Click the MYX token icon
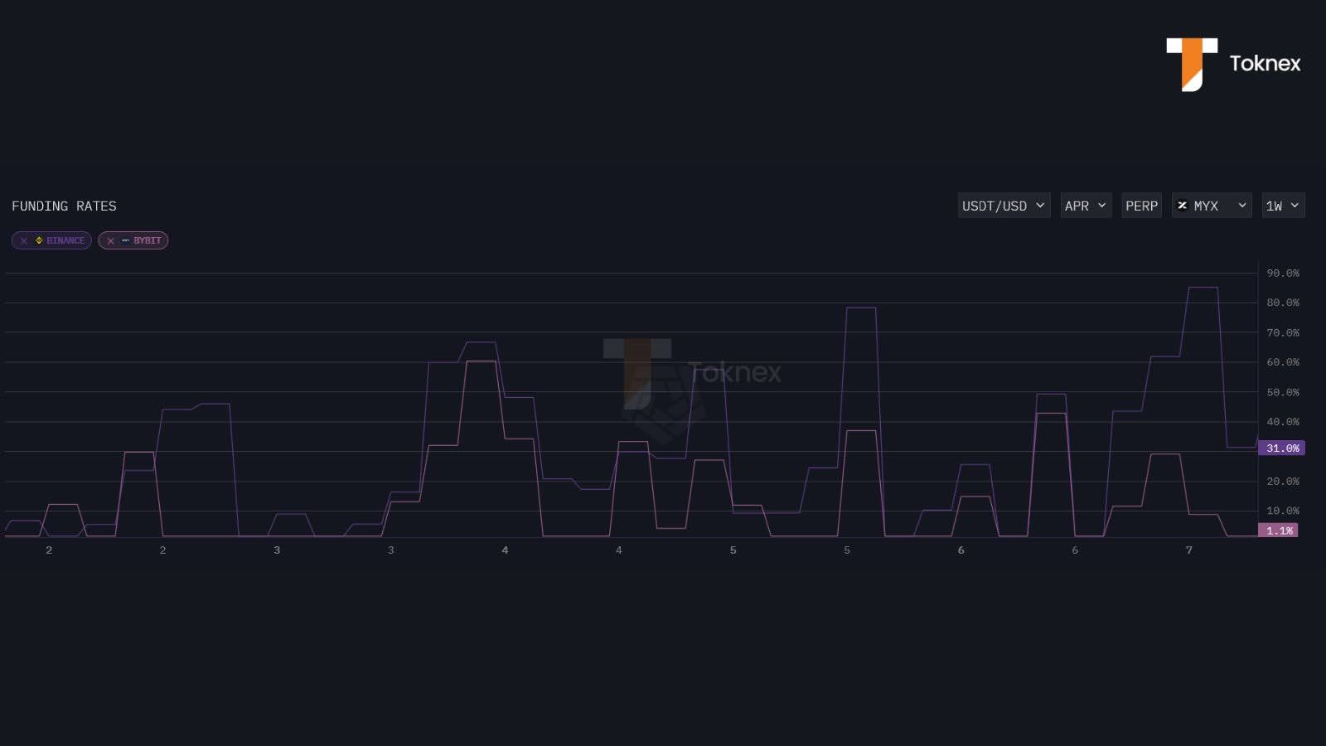The image size is (1326, 746). [x=1183, y=206]
